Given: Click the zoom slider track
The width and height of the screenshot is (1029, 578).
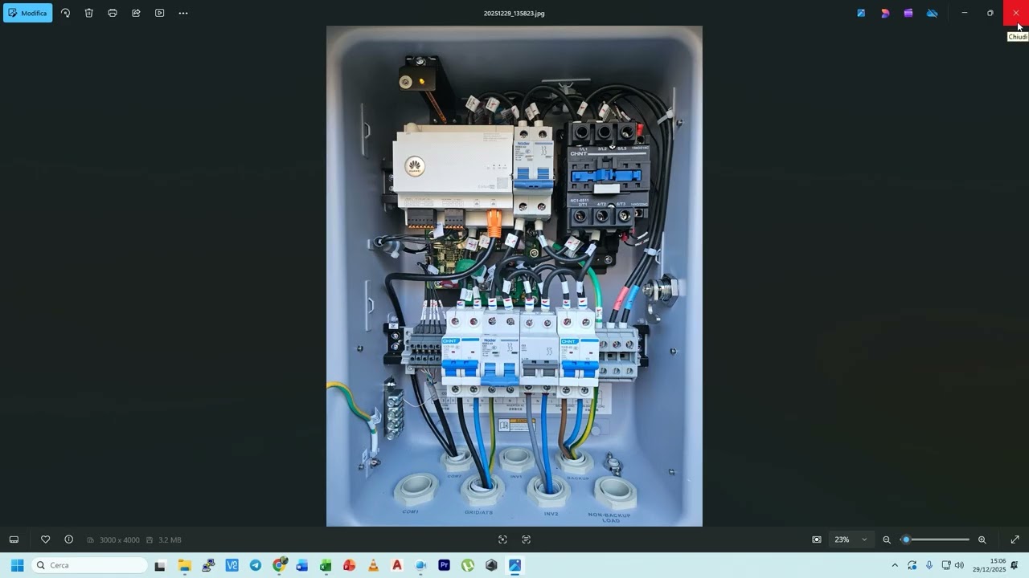Looking at the screenshot, I should (x=936, y=539).
